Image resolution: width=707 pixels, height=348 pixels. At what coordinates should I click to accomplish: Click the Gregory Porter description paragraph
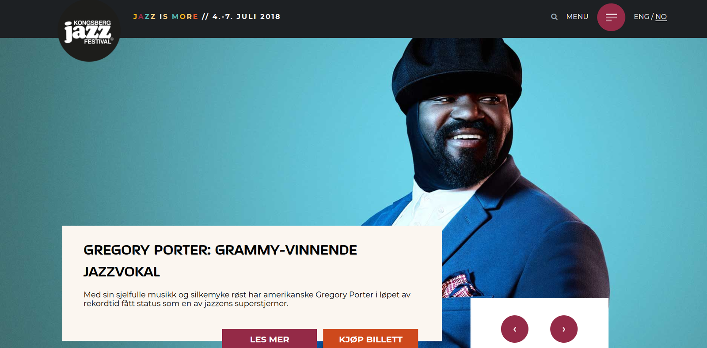[247, 299]
